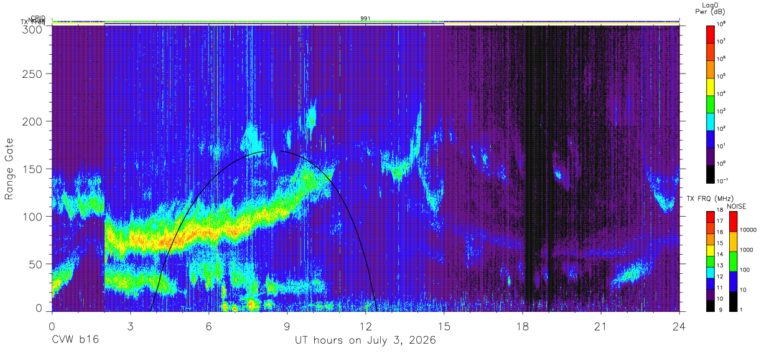Click the red top segment of TX FRQ colorbar
This screenshot has width=764, height=353.
tap(711, 217)
